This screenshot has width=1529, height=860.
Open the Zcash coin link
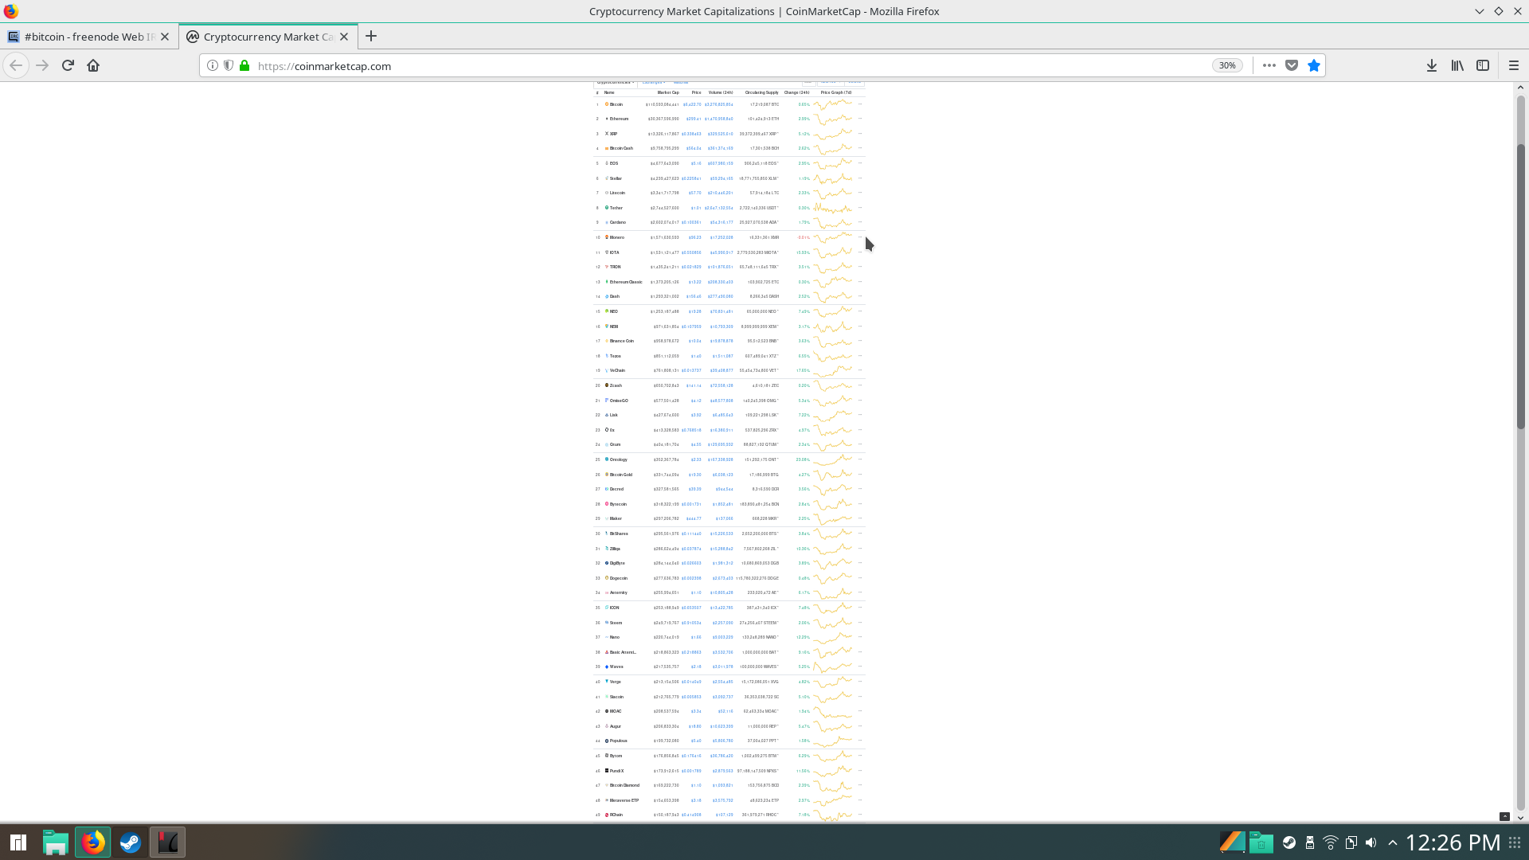(616, 385)
